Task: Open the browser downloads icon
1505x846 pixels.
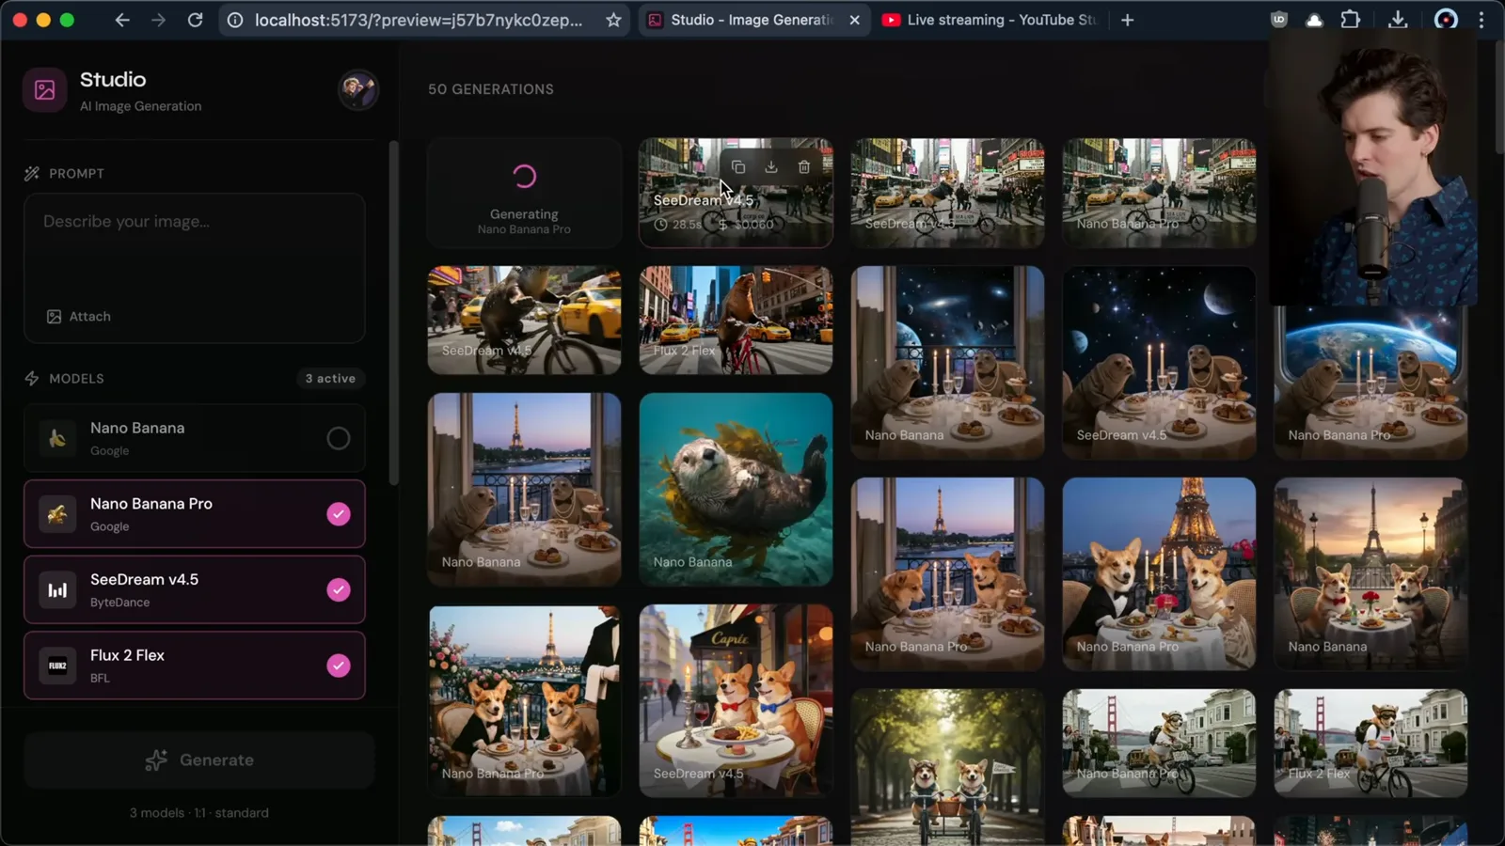Action: click(1398, 20)
